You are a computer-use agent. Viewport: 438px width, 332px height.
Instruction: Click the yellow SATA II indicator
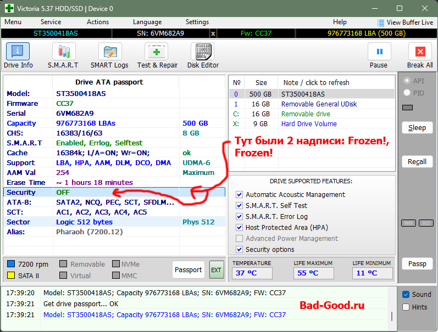point(10,275)
